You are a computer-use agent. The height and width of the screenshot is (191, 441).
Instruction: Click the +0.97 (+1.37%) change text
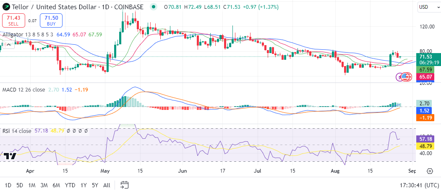[x=261, y=7]
